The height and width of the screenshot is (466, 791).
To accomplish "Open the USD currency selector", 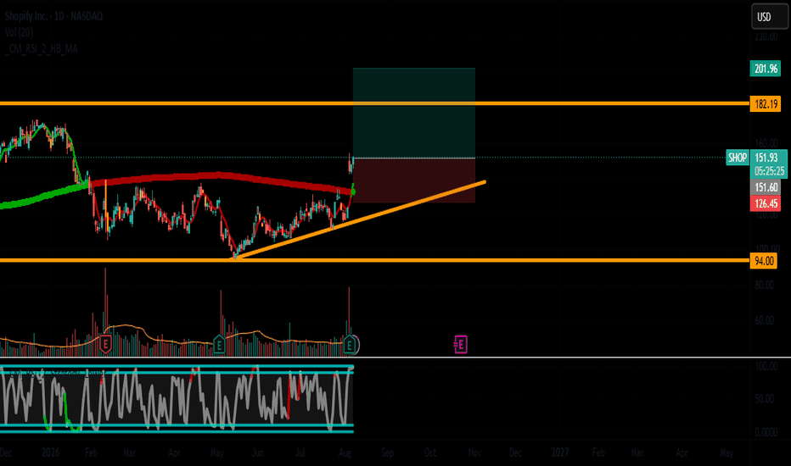I will coord(769,16).
